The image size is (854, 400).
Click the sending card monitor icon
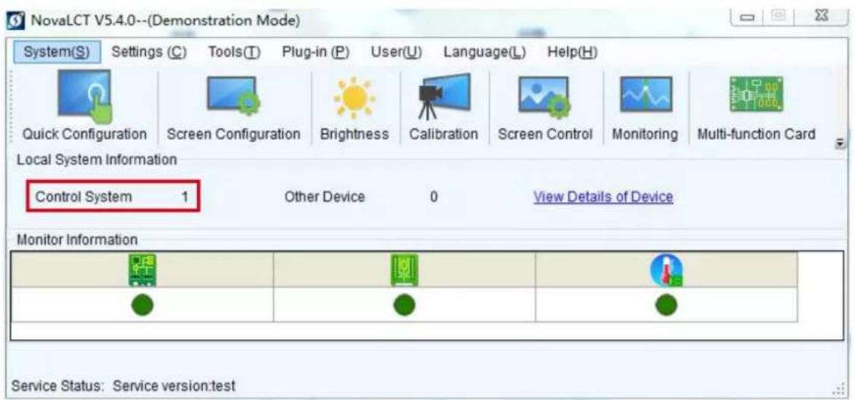point(141,270)
